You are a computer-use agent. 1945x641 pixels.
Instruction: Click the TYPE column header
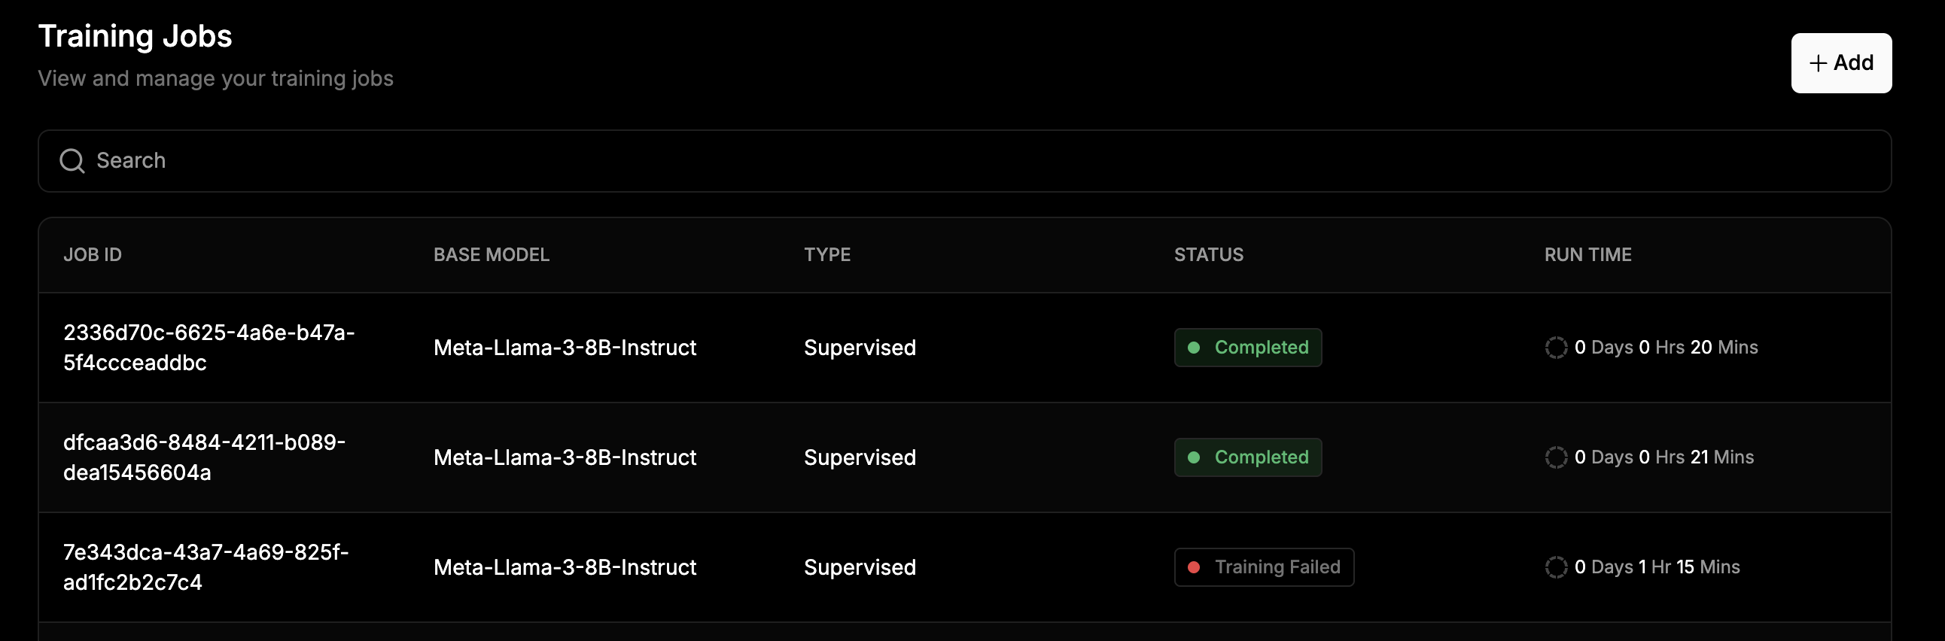pos(826,255)
